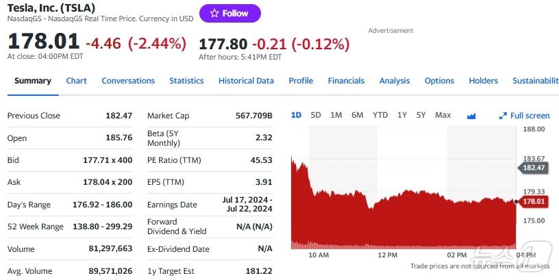Go to the Conversations tab
This screenshot has width=559, height=280.
click(128, 81)
